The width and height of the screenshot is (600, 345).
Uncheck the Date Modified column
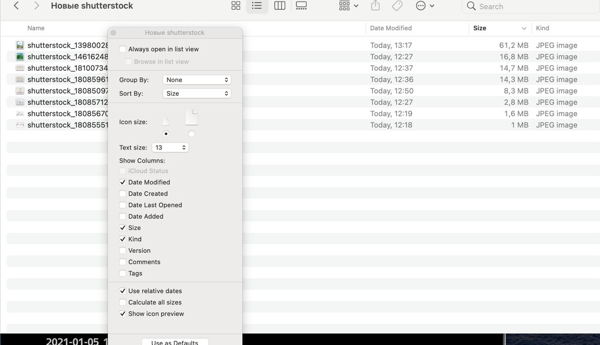coord(122,182)
